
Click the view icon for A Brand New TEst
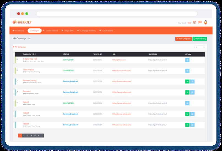(x=187, y=60)
